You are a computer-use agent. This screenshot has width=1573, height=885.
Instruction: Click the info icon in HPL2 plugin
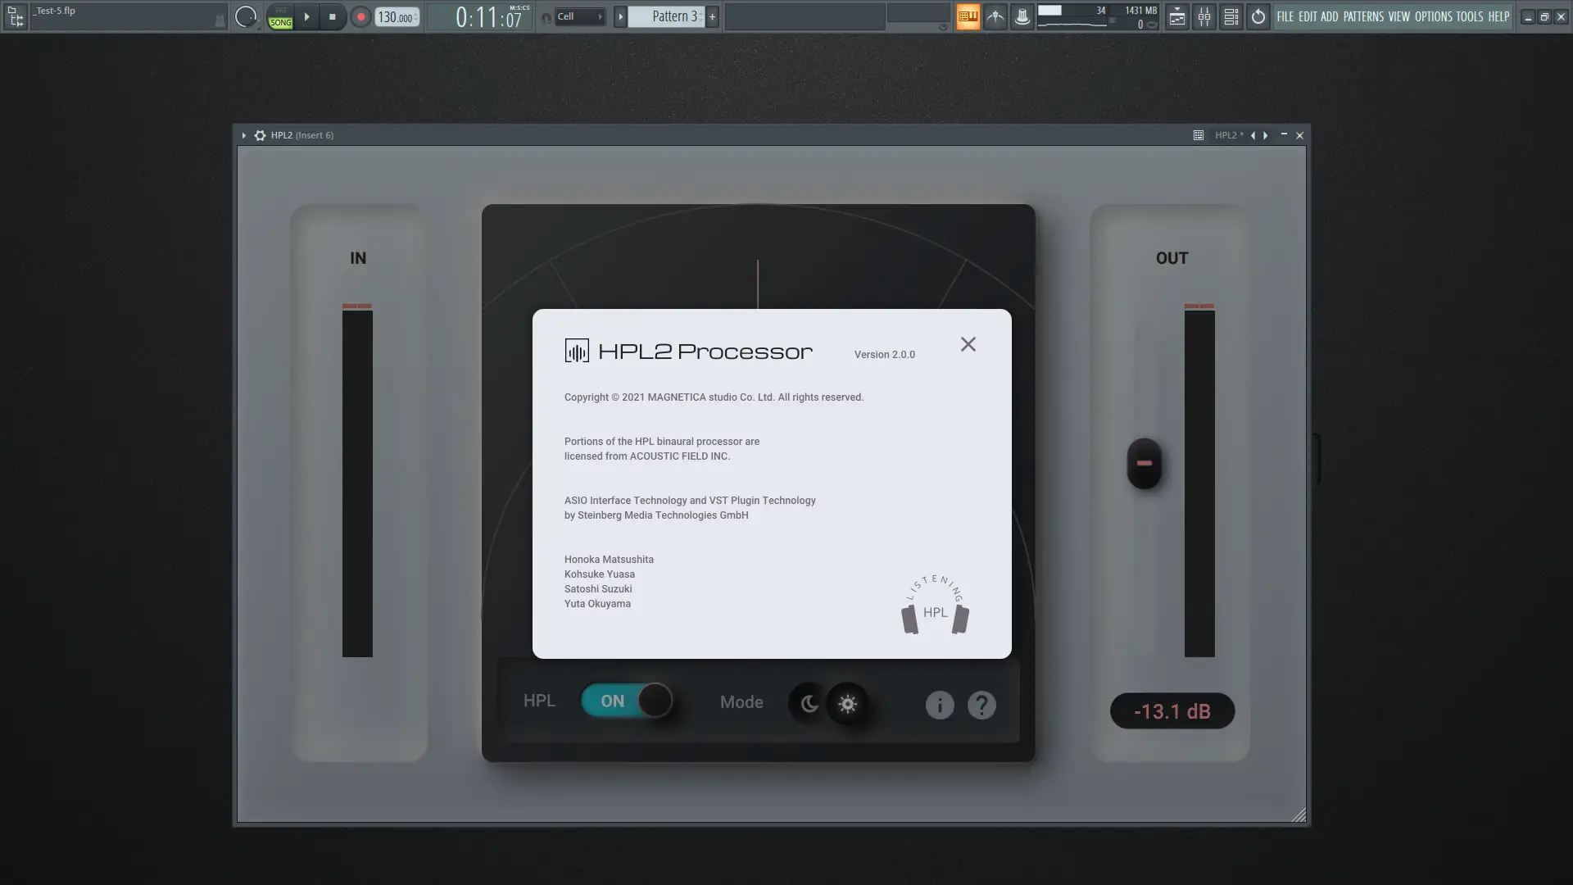coord(939,705)
